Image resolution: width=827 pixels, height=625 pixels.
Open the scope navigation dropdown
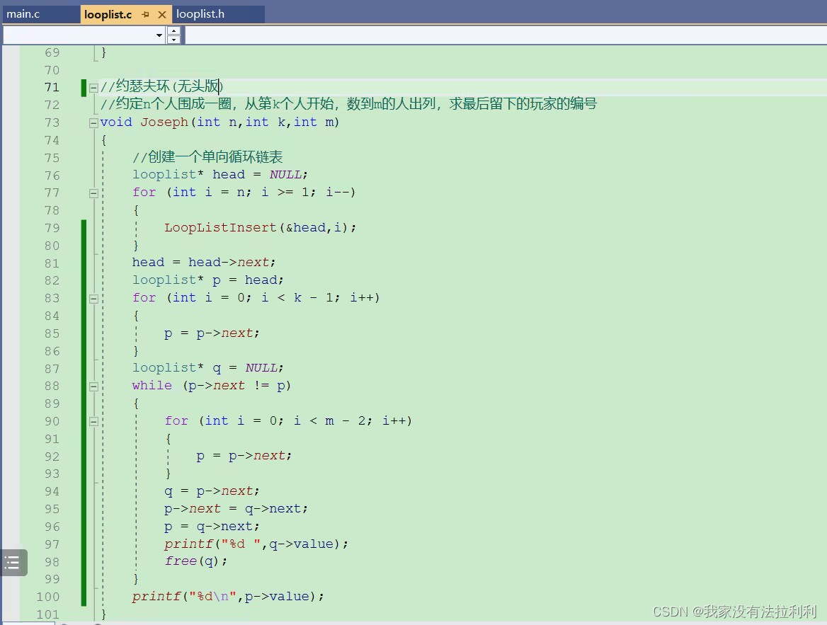[159, 35]
